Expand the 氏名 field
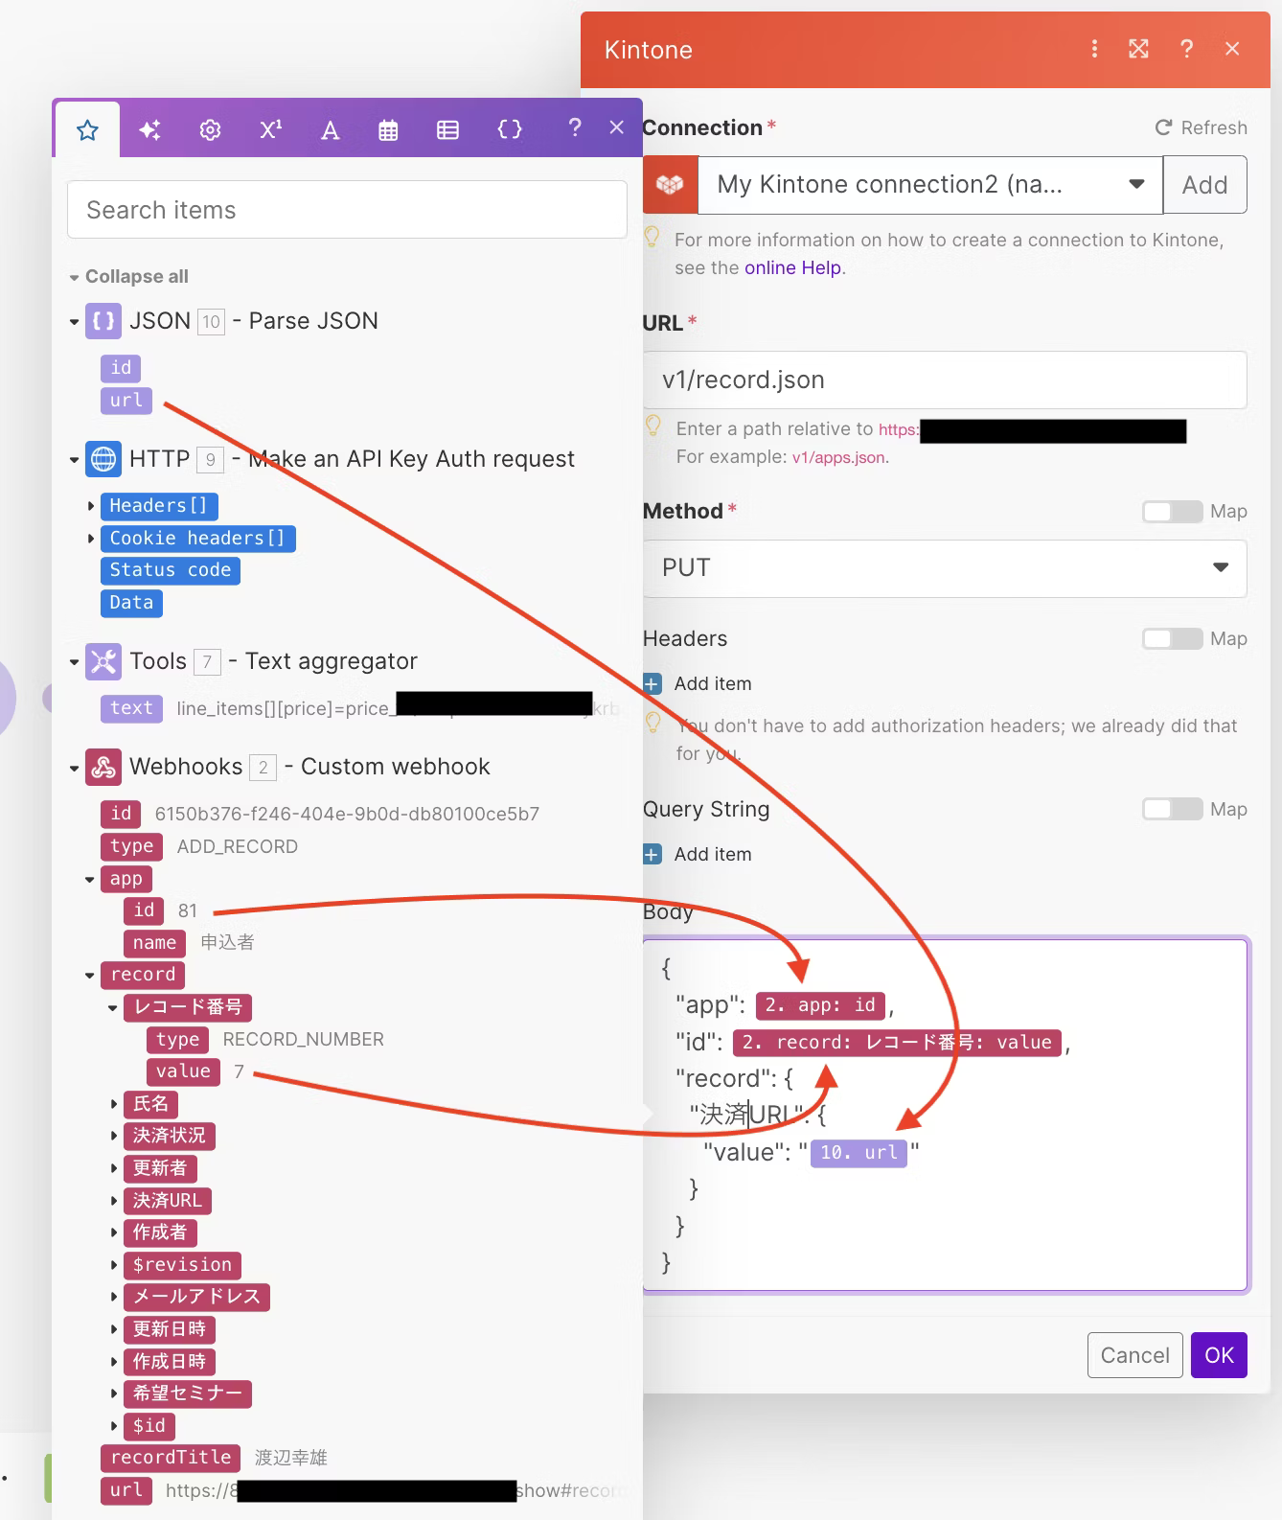 click(114, 1104)
